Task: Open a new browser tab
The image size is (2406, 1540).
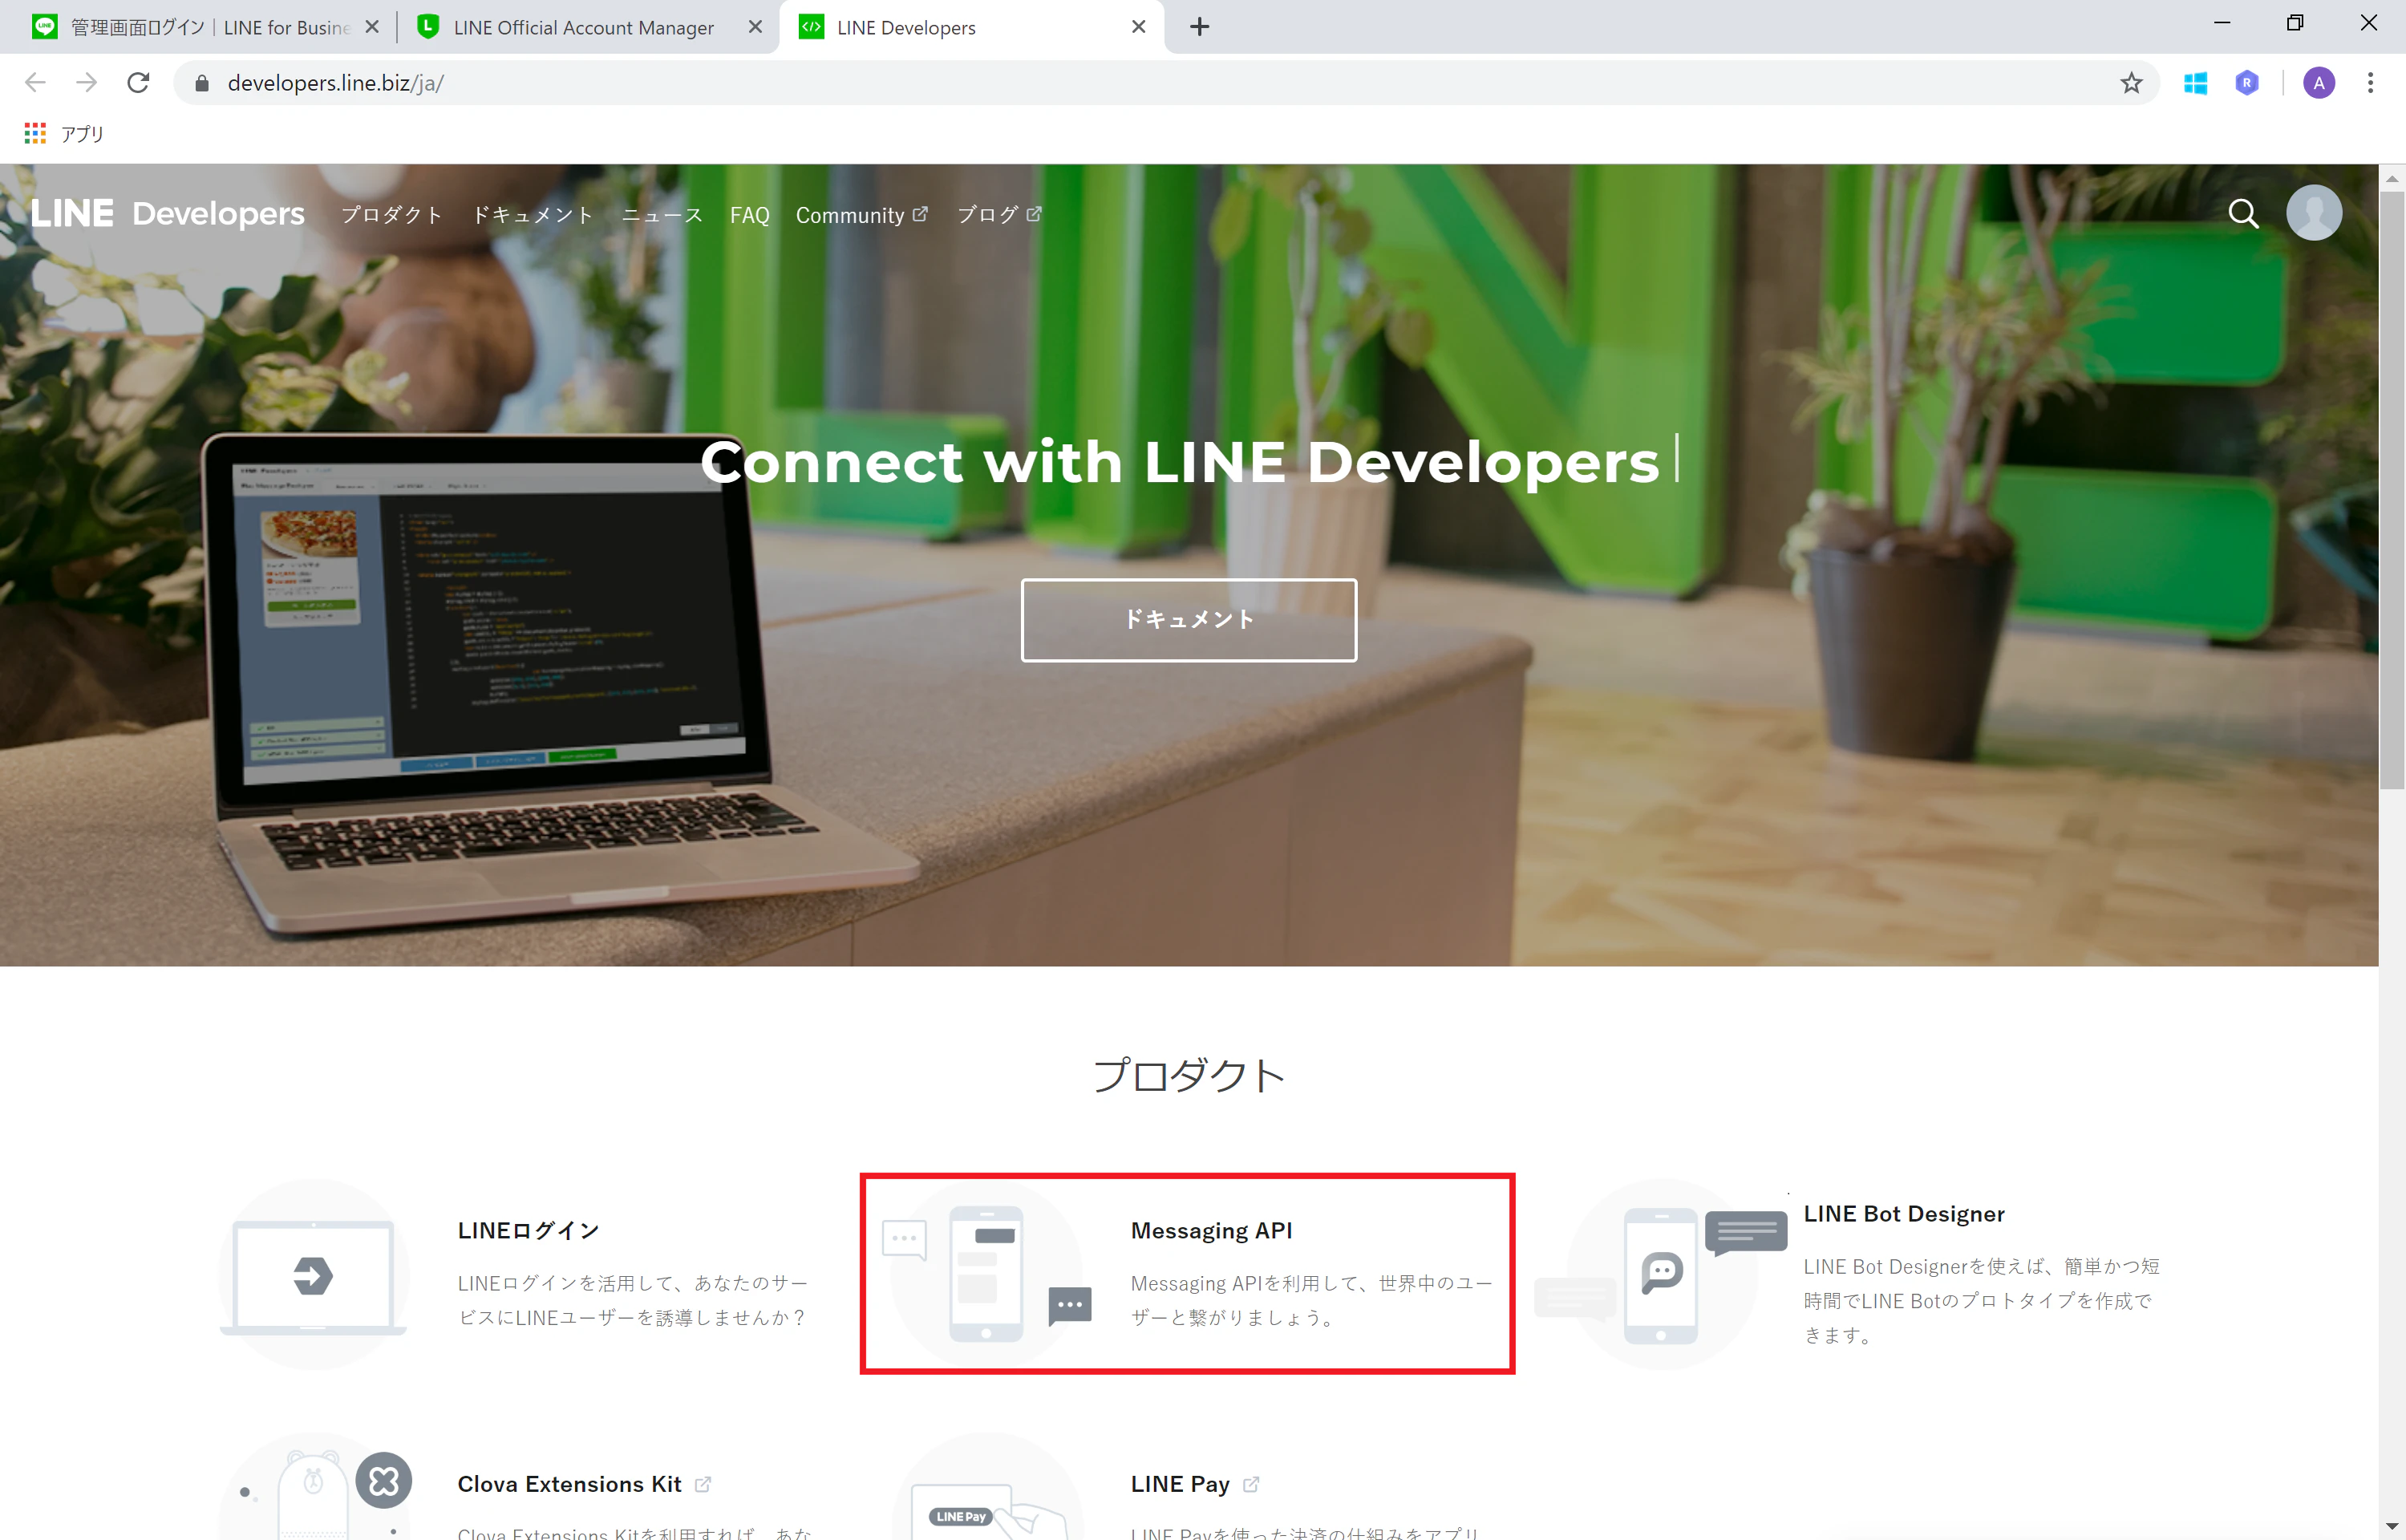Action: pos(1200,27)
